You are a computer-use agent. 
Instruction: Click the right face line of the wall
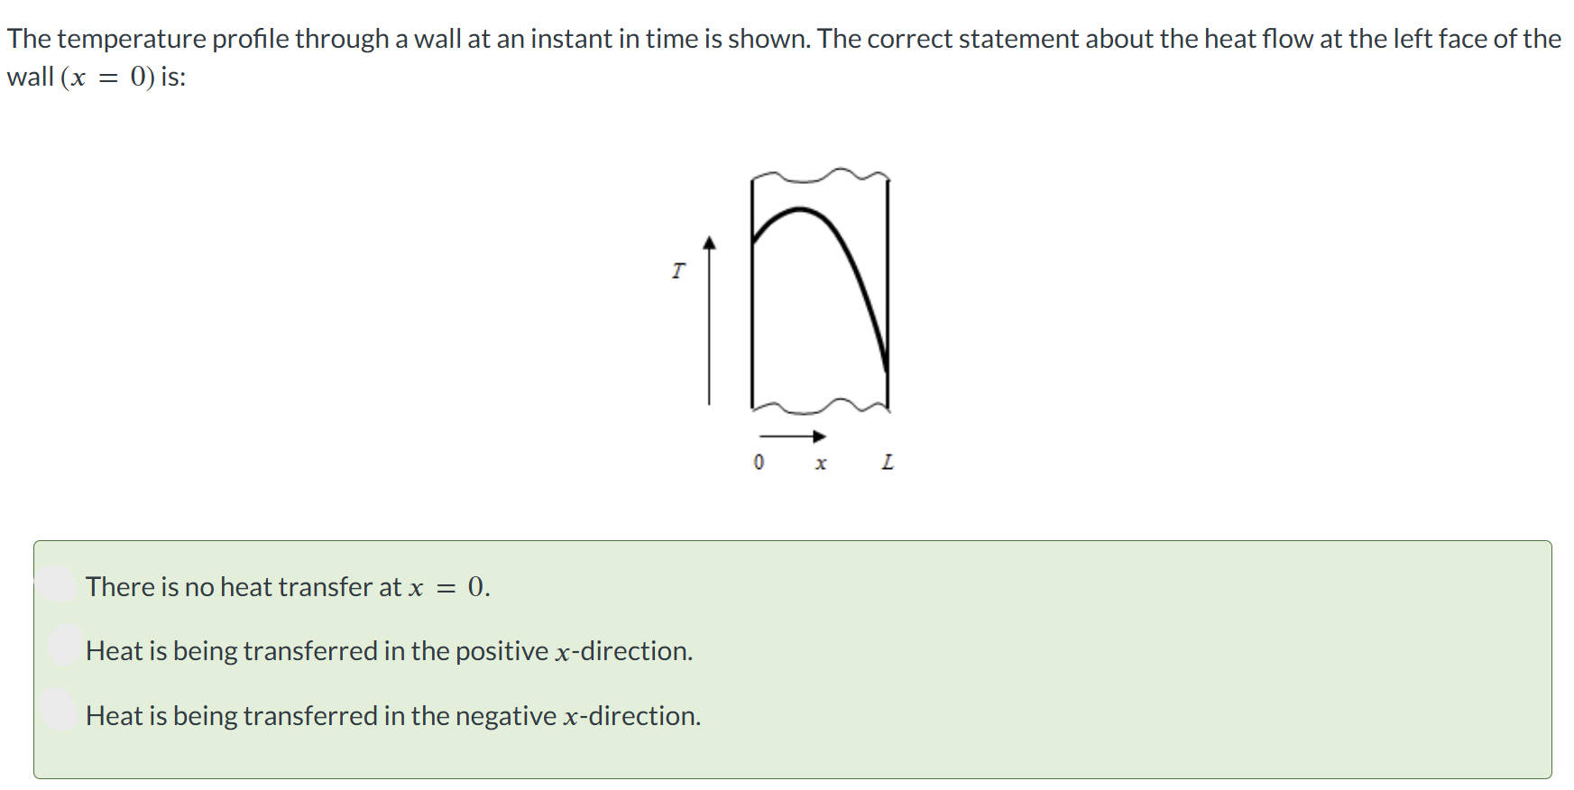pyautogui.click(x=888, y=293)
